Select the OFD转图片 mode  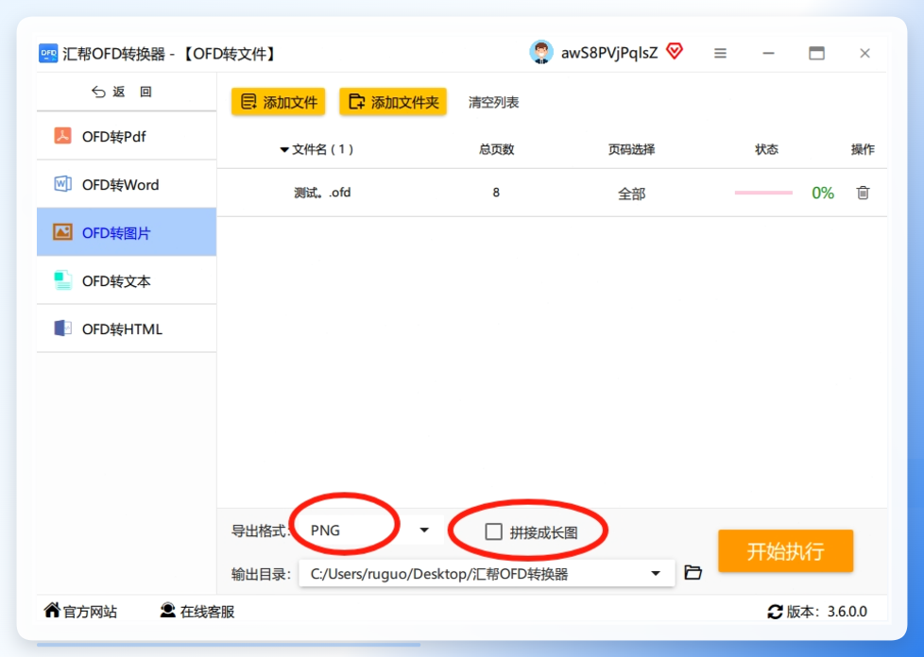126,232
